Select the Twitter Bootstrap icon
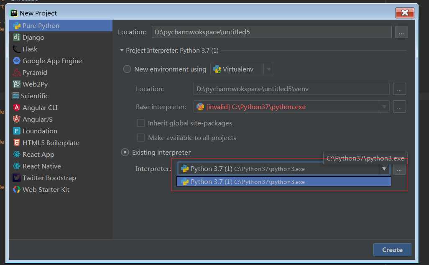Viewport: 429px width, 265px height. click(16, 178)
